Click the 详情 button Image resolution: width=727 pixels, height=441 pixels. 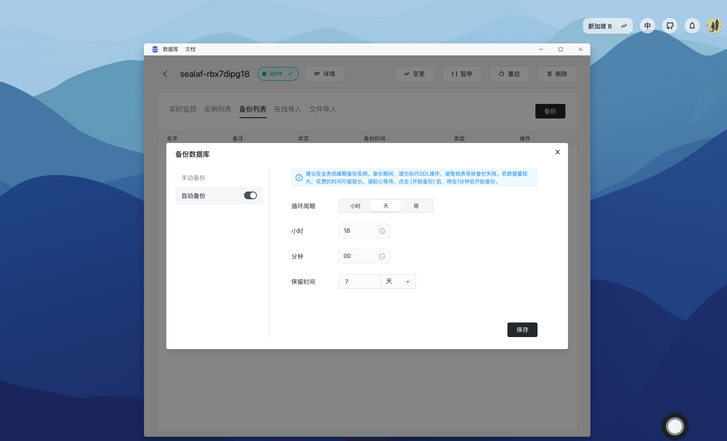[x=324, y=74]
